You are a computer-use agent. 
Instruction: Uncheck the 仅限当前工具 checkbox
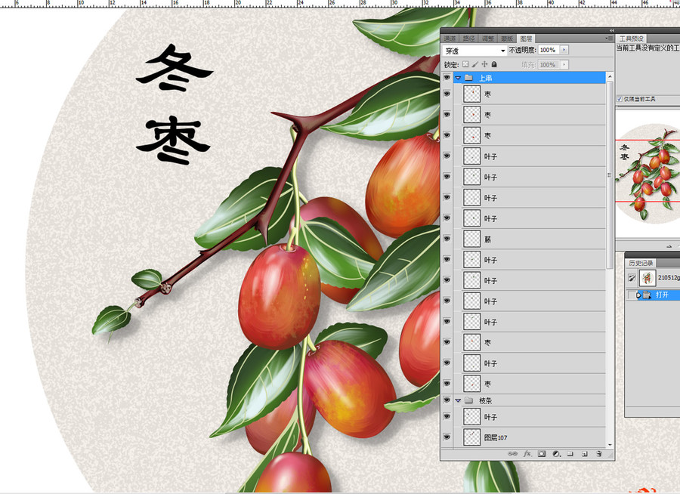(620, 99)
